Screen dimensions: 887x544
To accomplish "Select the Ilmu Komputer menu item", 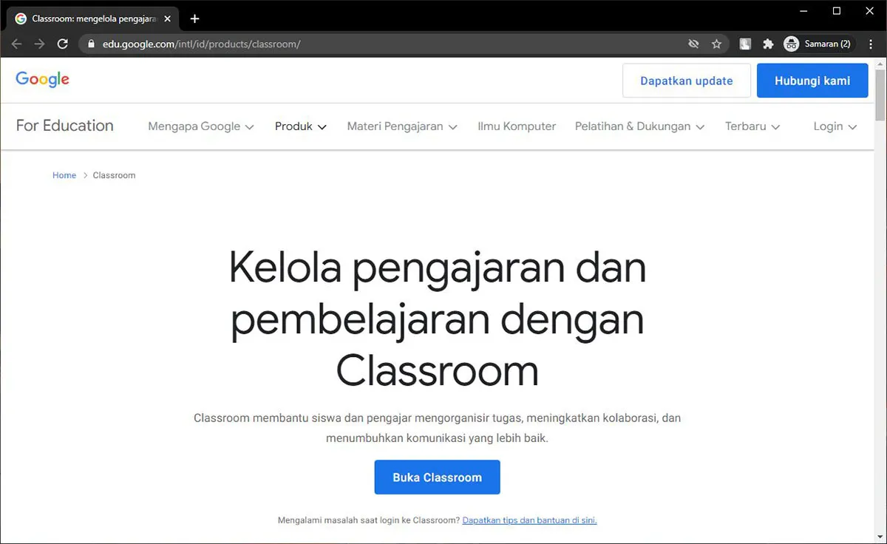I will pos(516,126).
